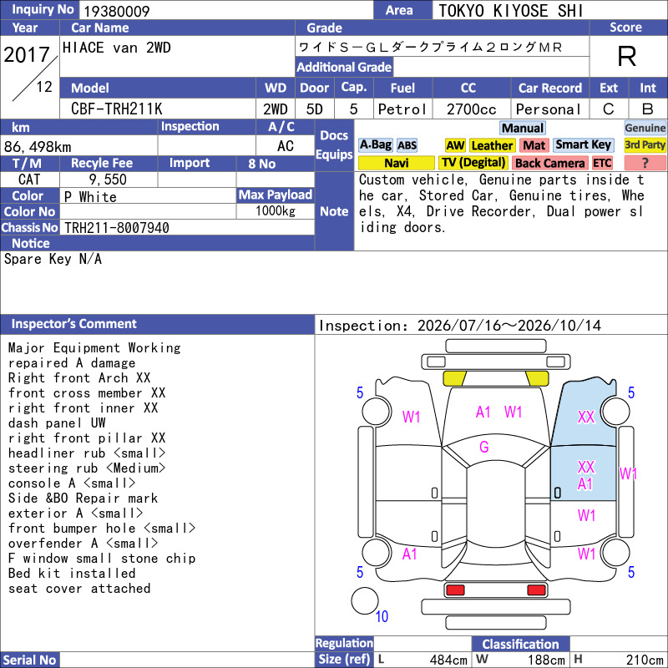Select the Manual docs badge
This screenshot has height=668, width=668.
[523, 128]
